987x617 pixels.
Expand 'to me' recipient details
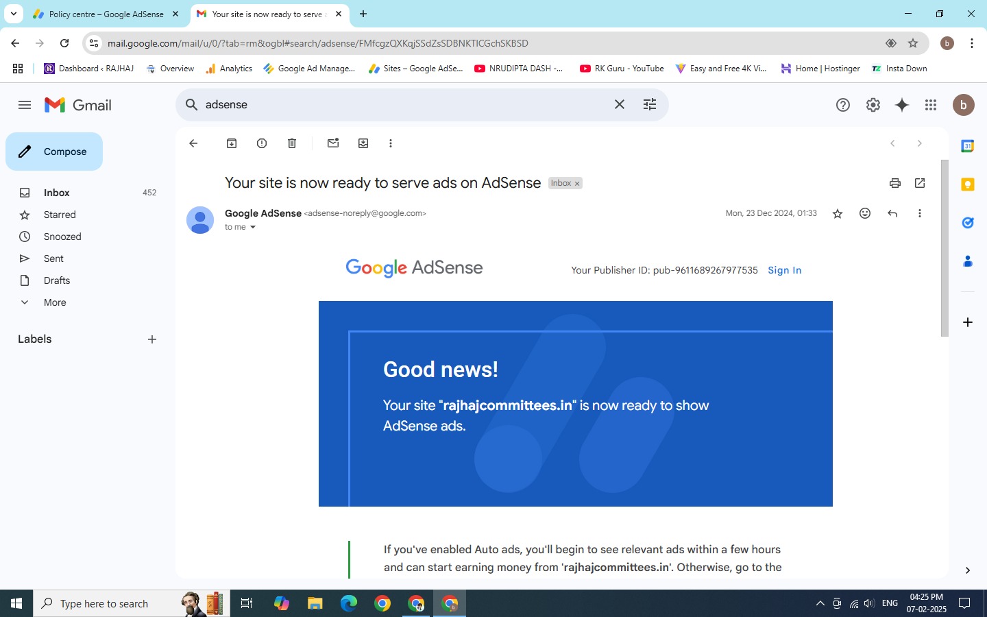253,228
